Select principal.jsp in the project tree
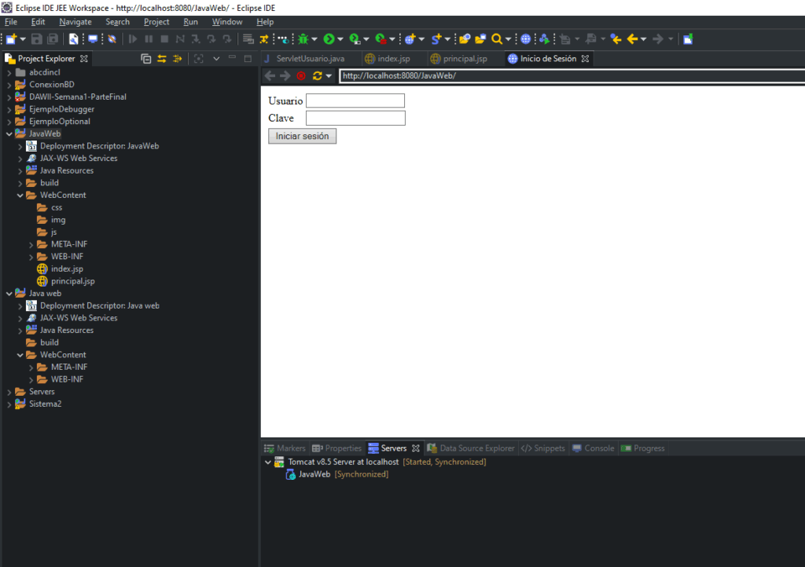Screen dimensions: 805x567 72,281
